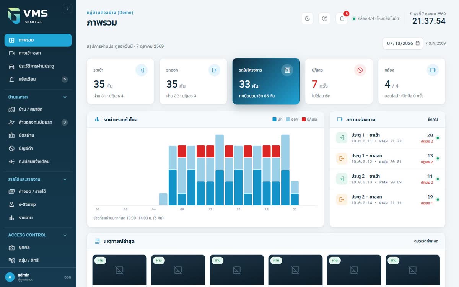Click the icon for ประตู 2 – ขาออก lane
The image size is (459, 287).
coord(342,199)
